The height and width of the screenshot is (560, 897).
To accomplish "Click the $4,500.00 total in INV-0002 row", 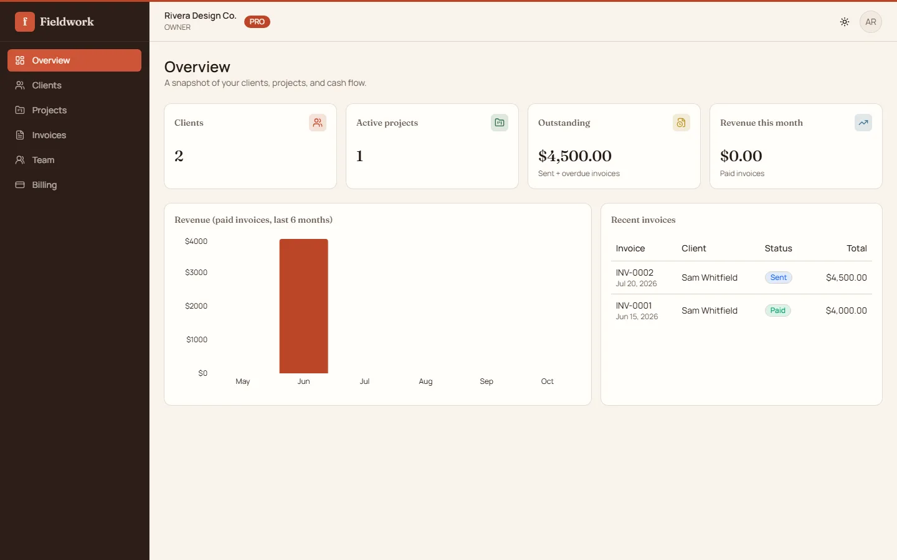I will 847,278.
